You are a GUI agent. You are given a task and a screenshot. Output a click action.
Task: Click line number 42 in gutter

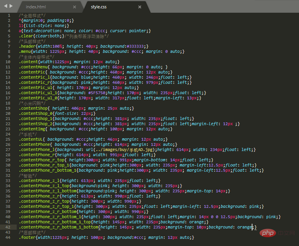click(8, 227)
